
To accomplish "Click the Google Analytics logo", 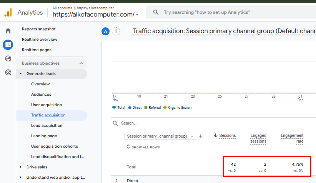I will pos(8,12).
